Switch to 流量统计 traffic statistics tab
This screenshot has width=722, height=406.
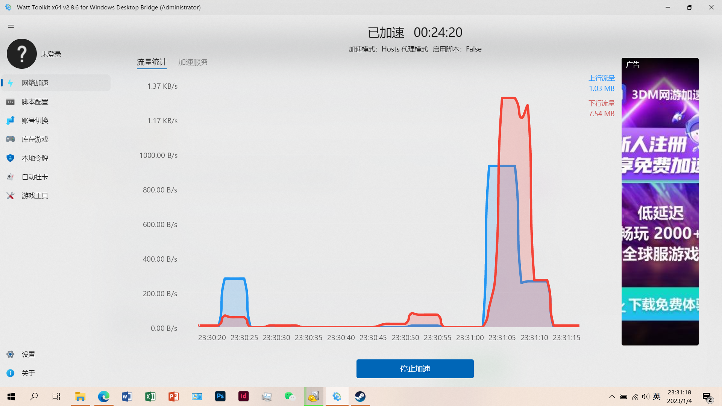click(x=152, y=62)
